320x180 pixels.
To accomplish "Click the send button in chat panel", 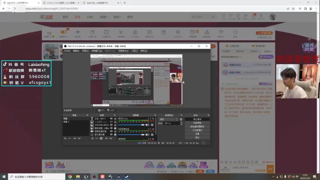I will pos(270,169).
